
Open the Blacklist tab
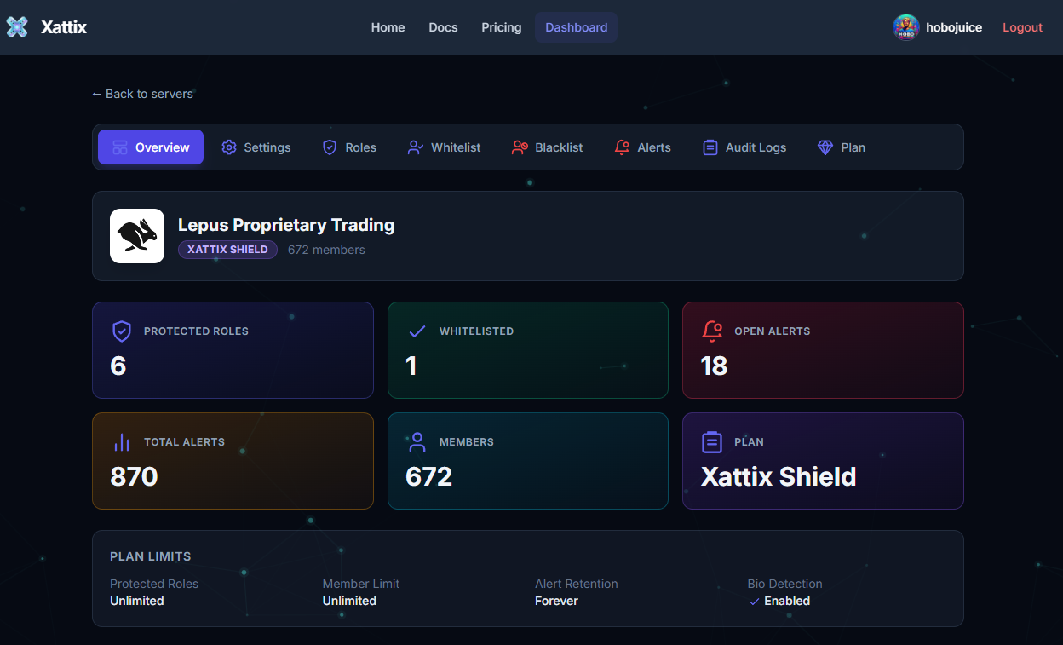pyautogui.click(x=548, y=147)
